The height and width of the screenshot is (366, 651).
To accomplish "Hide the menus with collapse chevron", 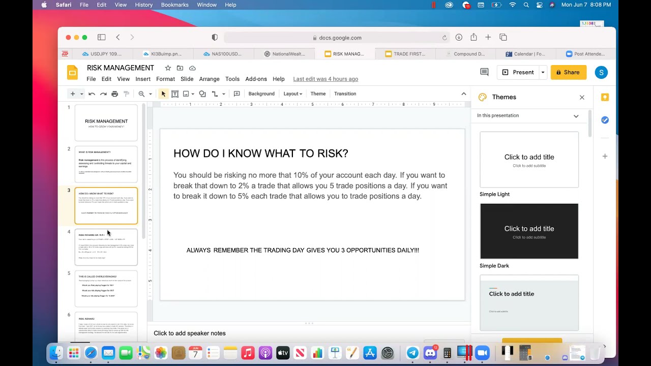I will (464, 94).
